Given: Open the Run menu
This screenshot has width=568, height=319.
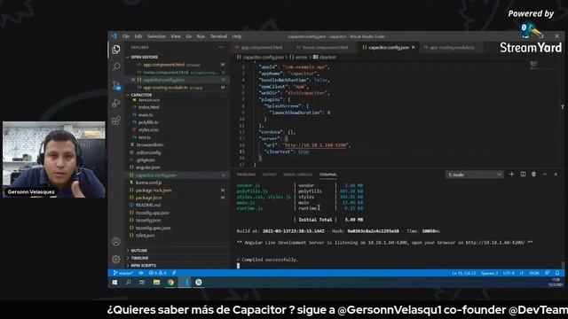Looking at the screenshot, I should tap(201, 36).
